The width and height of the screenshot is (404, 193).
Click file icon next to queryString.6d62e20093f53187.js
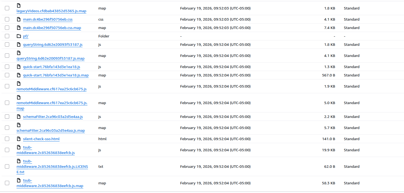[19, 45]
